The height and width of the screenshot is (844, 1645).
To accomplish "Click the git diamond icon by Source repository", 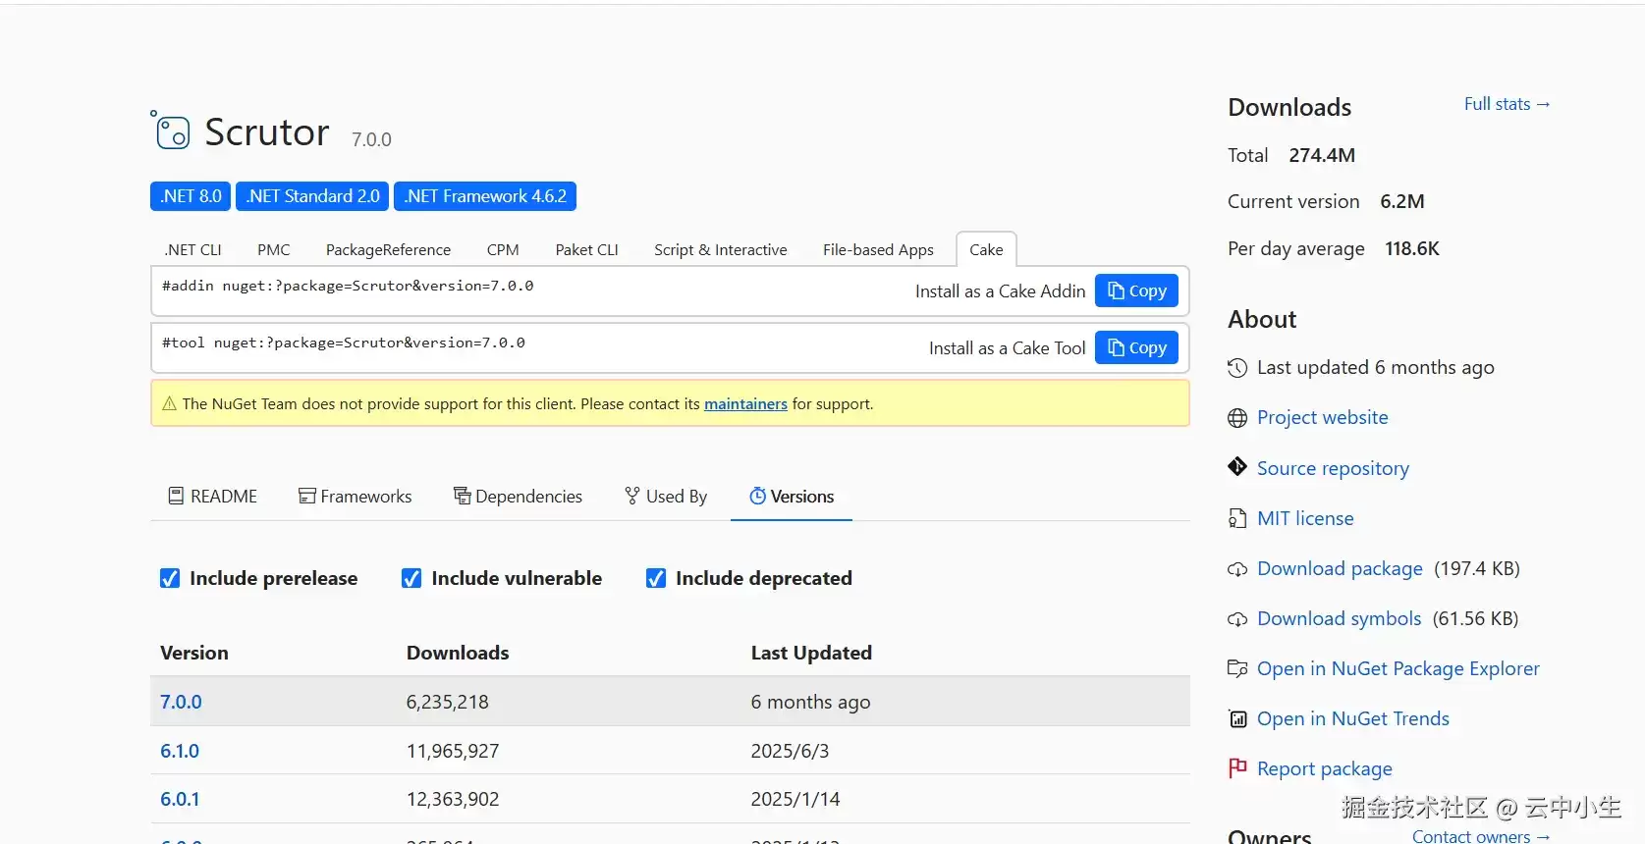I will click(1237, 467).
